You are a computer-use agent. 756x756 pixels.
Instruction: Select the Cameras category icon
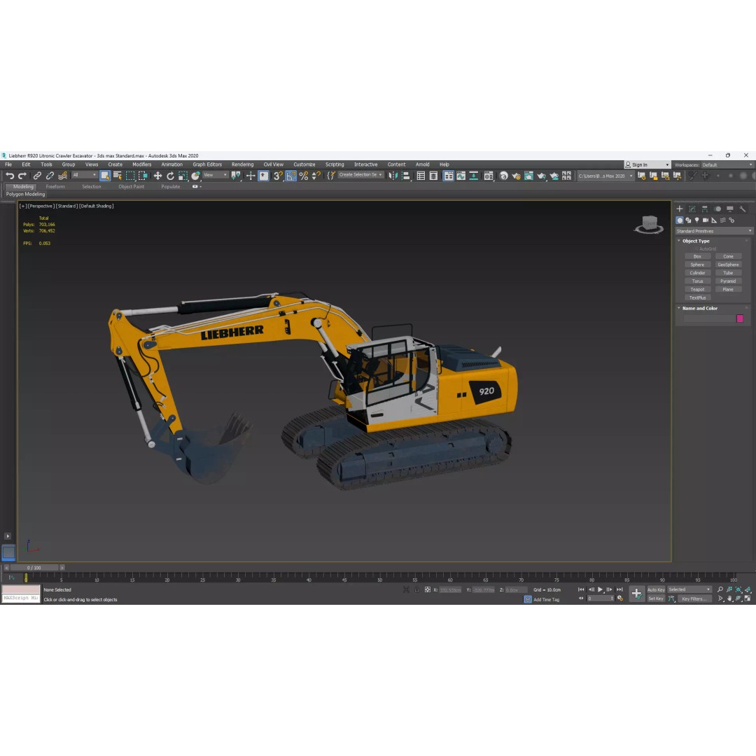[706, 220]
